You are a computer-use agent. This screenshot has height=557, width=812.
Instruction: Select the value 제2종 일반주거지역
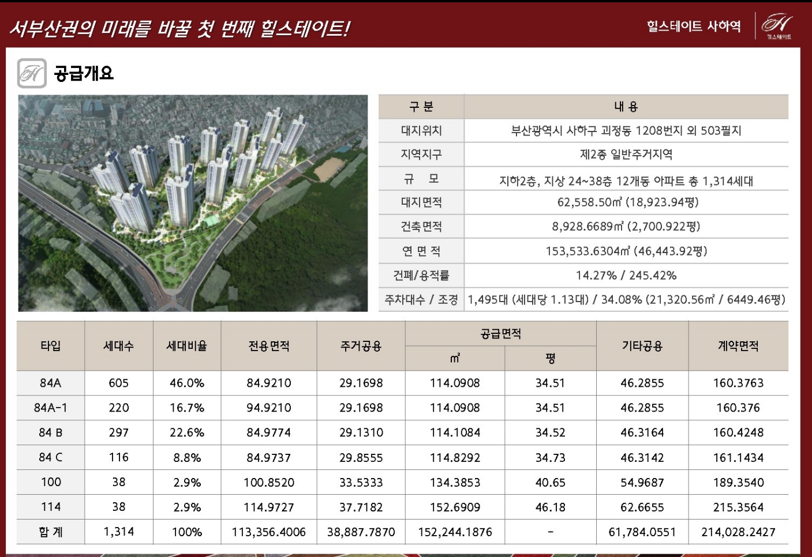click(x=626, y=155)
